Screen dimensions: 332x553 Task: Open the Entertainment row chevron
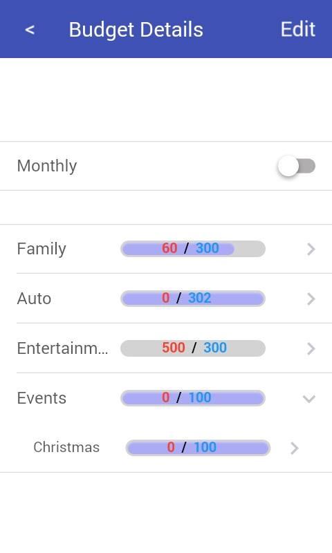pyautogui.click(x=311, y=348)
